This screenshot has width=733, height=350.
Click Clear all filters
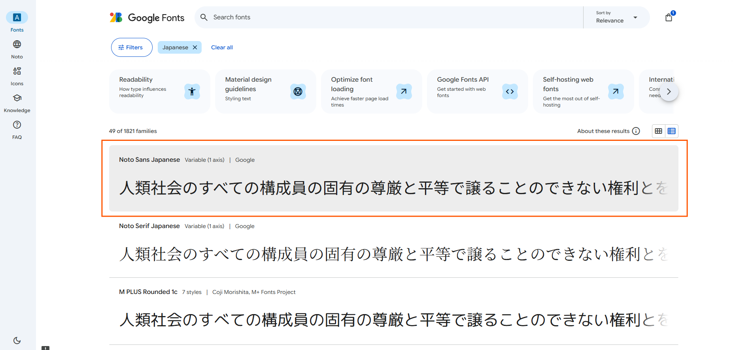(222, 47)
